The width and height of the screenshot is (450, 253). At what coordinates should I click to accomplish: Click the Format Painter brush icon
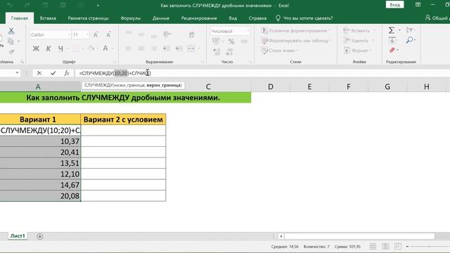click(11, 51)
